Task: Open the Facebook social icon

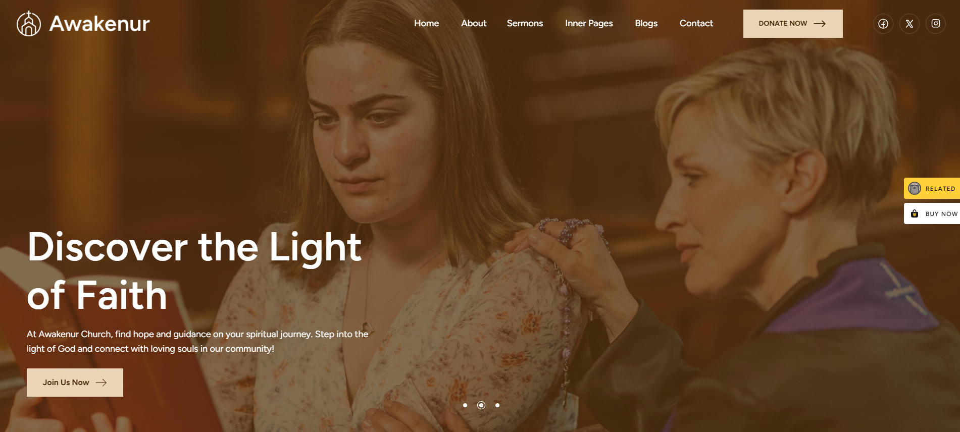Action: [883, 24]
